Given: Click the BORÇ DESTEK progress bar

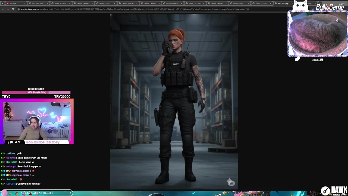Looking at the screenshot, I should pyautogui.click(x=36, y=93).
